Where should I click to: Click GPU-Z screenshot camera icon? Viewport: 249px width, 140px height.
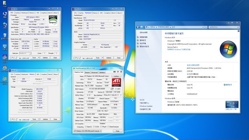114,72
